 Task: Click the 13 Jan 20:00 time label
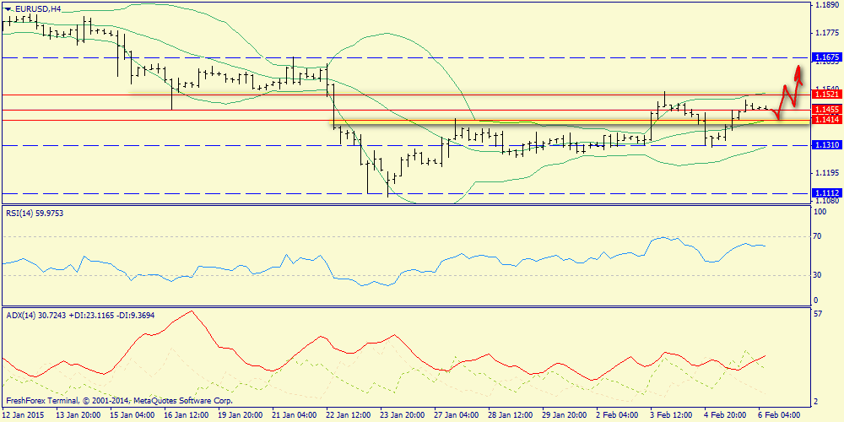pos(77,415)
